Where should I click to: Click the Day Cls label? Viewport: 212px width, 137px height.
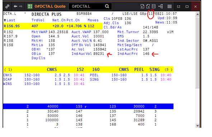[38, 58]
